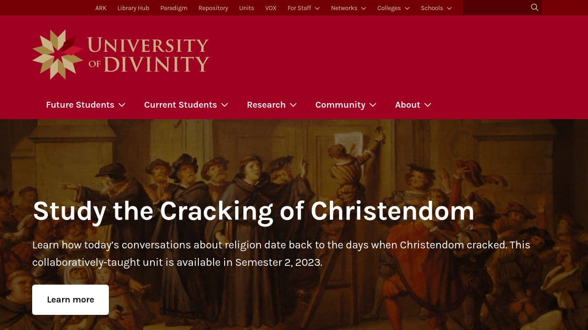Open the For Staff dropdown chevron

pyautogui.click(x=317, y=8)
